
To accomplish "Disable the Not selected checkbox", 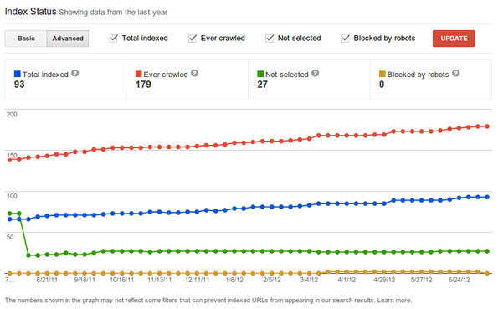I will click(x=270, y=39).
